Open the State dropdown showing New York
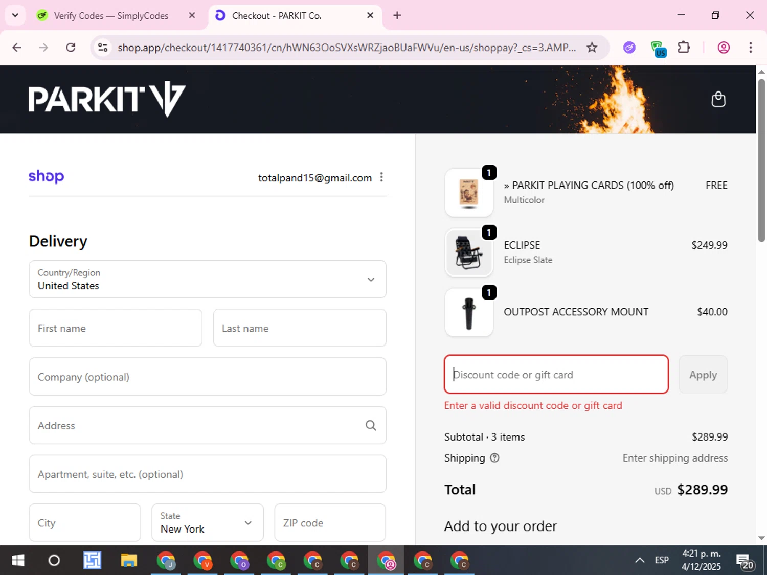This screenshot has width=767, height=575. pyautogui.click(x=208, y=522)
